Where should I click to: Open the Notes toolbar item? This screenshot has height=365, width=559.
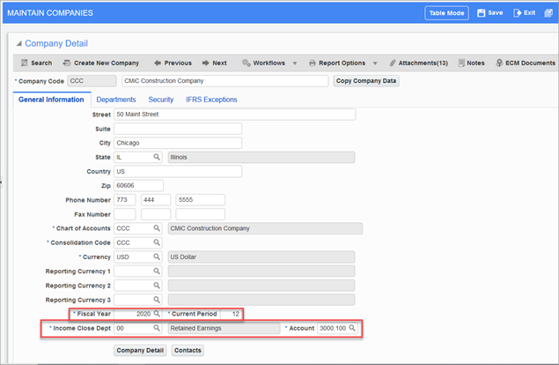pos(471,63)
